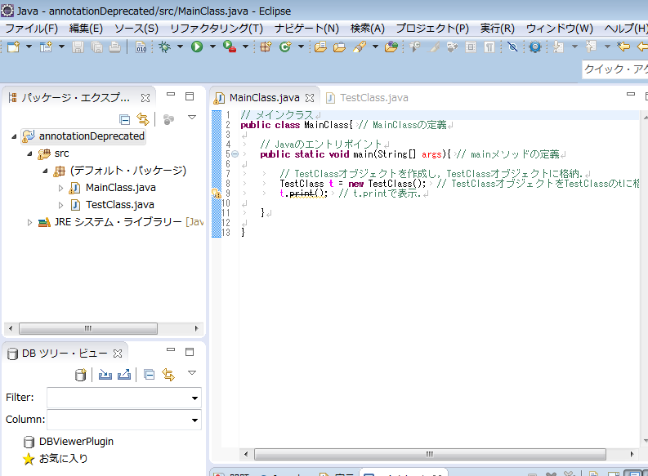Viewport: 648px width, 476px height.
Task: Toggle Link with Editor in Package Explorer
Action: click(143, 119)
